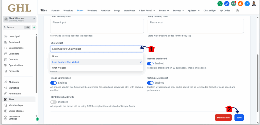
Task: Click the body tracking code textarea
Action: click(x=196, y=26)
